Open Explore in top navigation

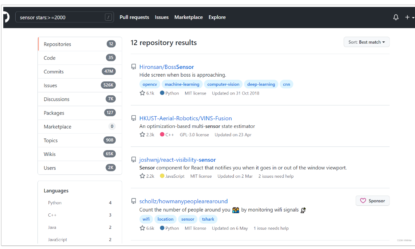(217, 17)
